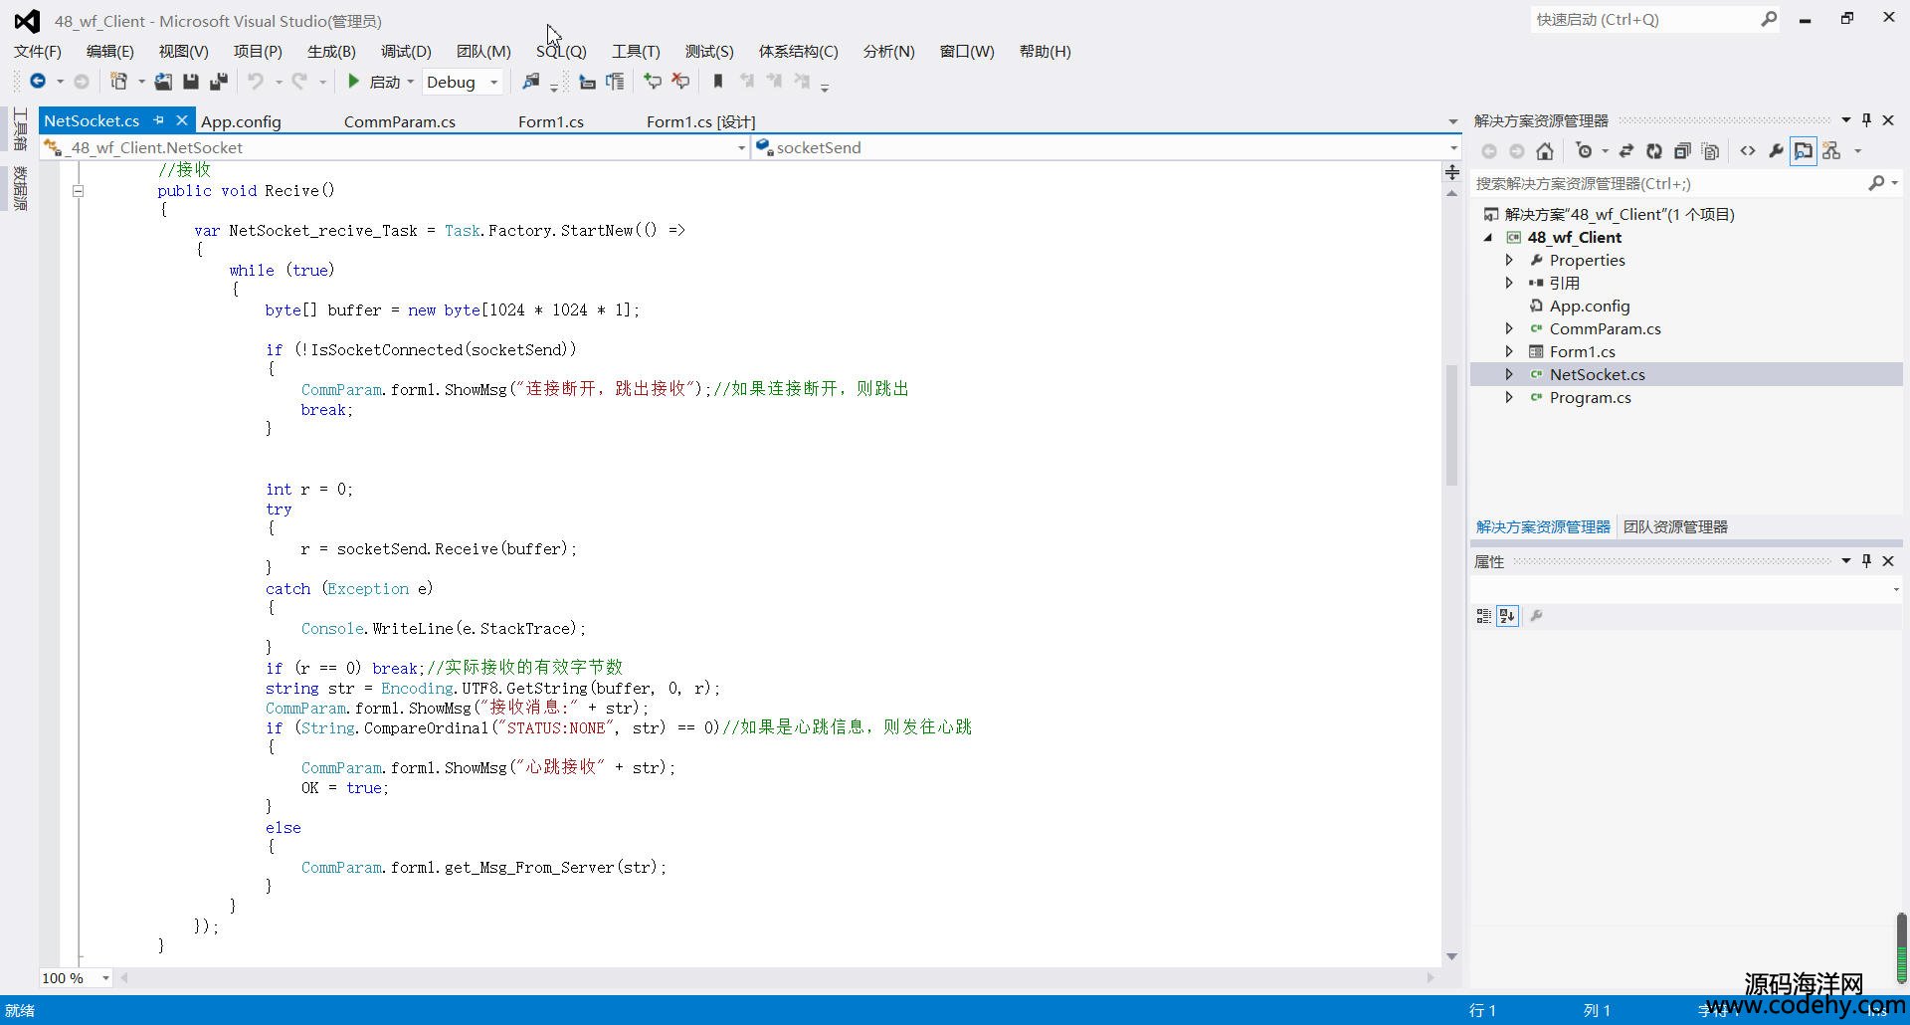The image size is (1910, 1025).
Task: Open the 文件(F) menu
Action: click(x=38, y=51)
